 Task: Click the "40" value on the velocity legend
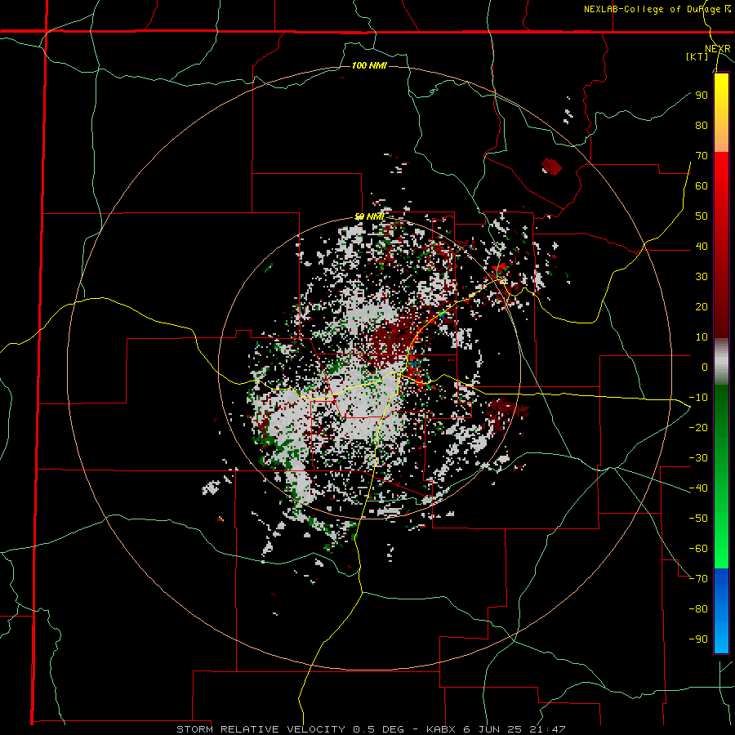702,246
